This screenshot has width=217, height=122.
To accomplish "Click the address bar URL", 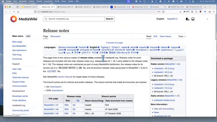I will point(51,12).
